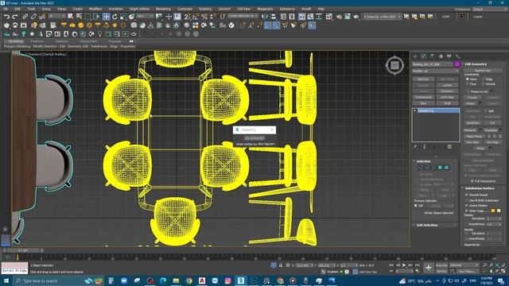Activate the Select and Uniform Scale tool
The image size is (509, 286).
pos(123,17)
